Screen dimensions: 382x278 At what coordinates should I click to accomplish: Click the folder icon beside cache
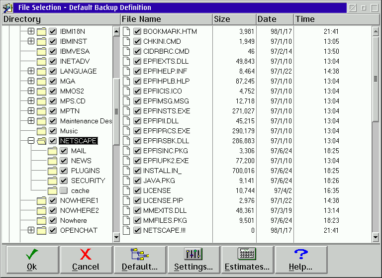tap(52, 190)
